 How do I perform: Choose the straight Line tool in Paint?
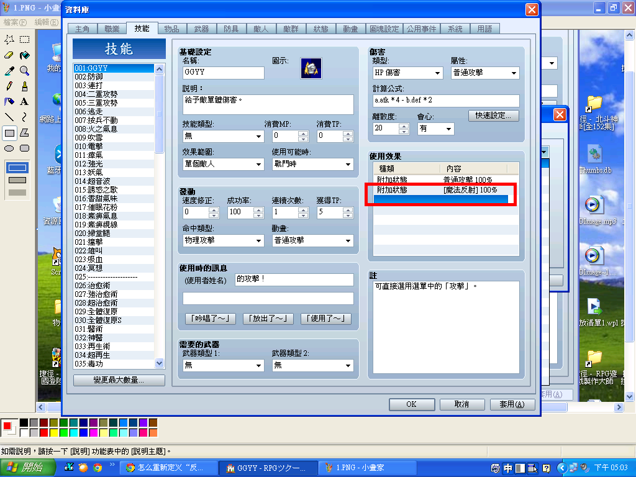pyautogui.click(x=9, y=117)
